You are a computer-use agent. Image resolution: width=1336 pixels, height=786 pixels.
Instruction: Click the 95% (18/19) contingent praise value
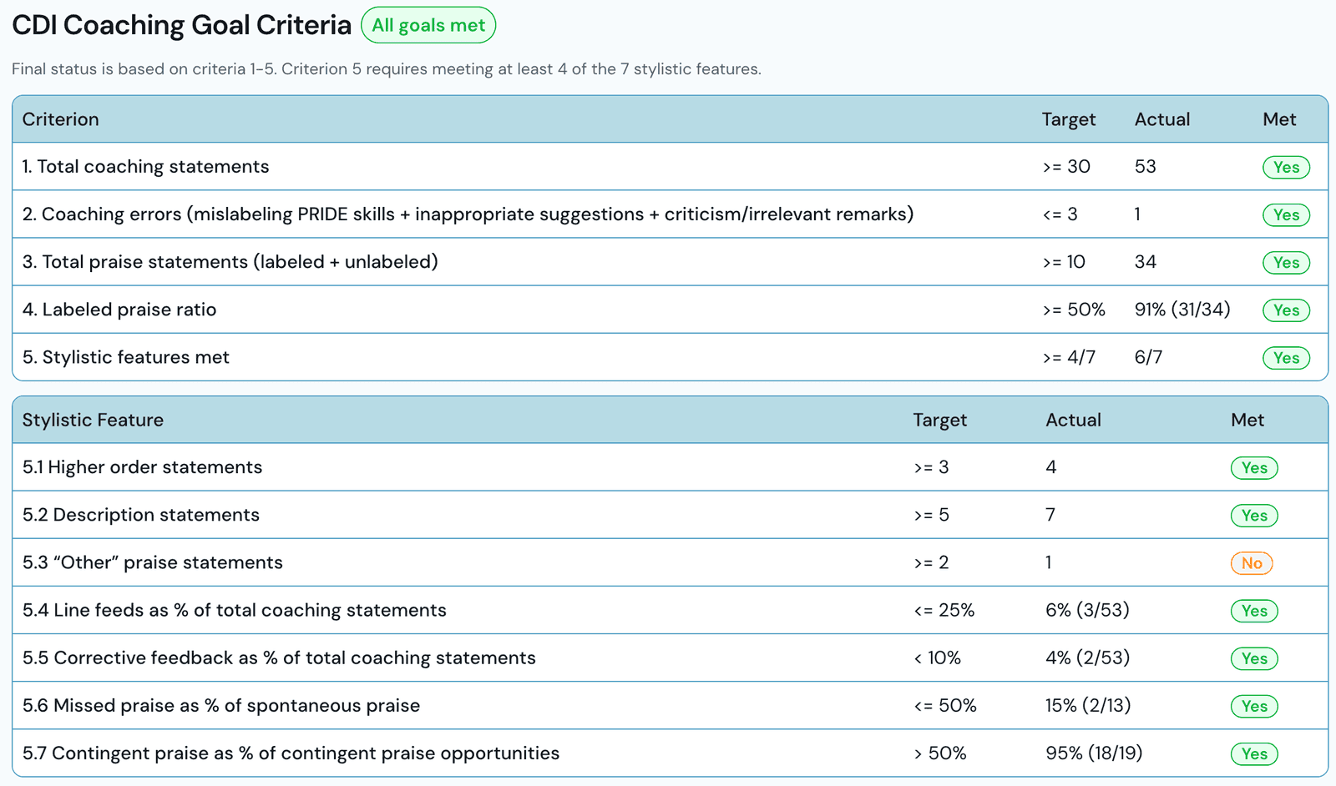click(1094, 753)
